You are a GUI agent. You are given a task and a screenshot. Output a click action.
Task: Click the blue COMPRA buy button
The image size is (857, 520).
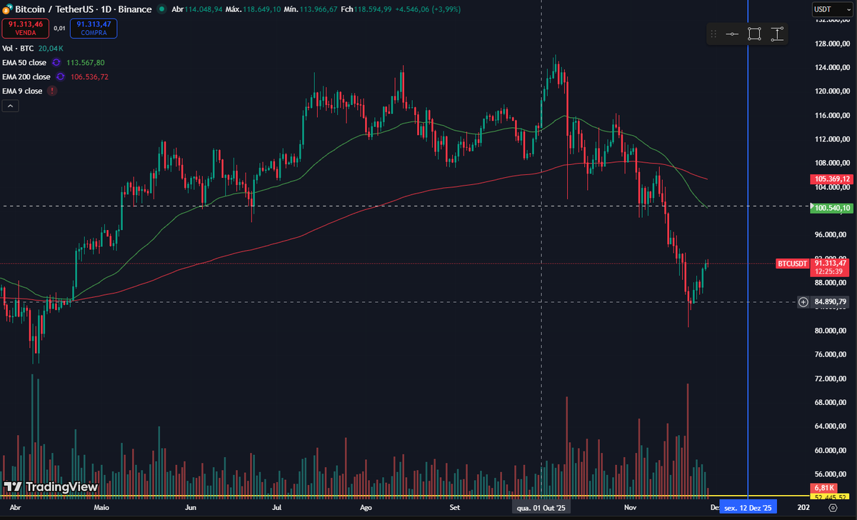click(x=94, y=28)
